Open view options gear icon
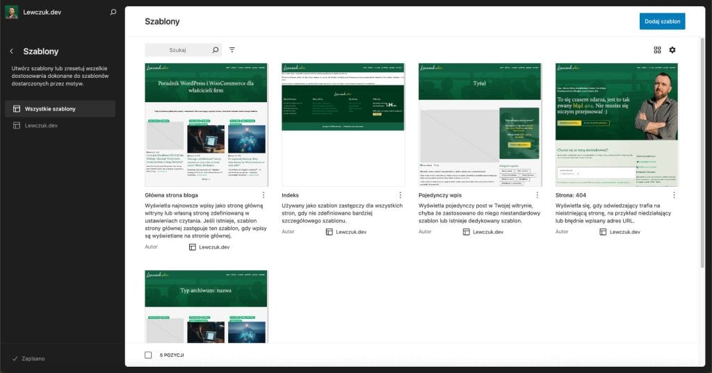Image resolution: width=712 pixels, height=373 pixels. coord(672,50)
